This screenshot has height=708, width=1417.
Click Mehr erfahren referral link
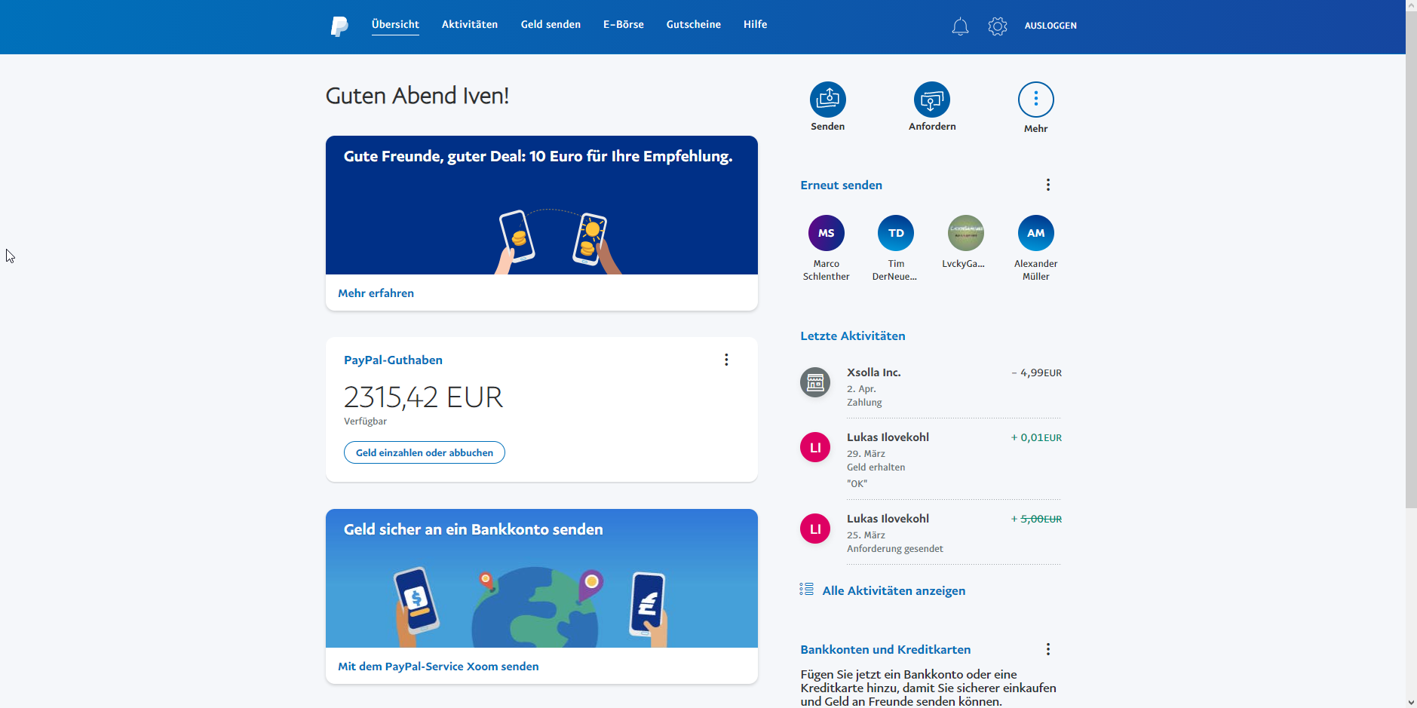point(376,293)
